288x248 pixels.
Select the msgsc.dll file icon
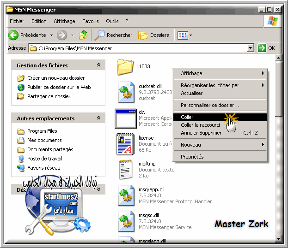pyautogui.click(x=126, y=221)
